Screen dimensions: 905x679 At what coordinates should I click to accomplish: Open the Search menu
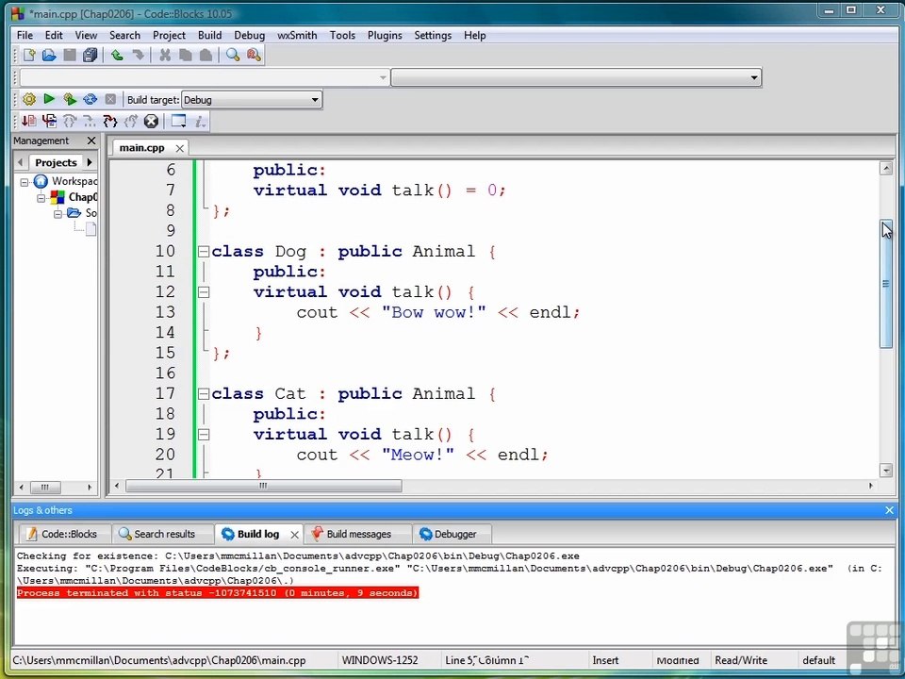(124, 35)
